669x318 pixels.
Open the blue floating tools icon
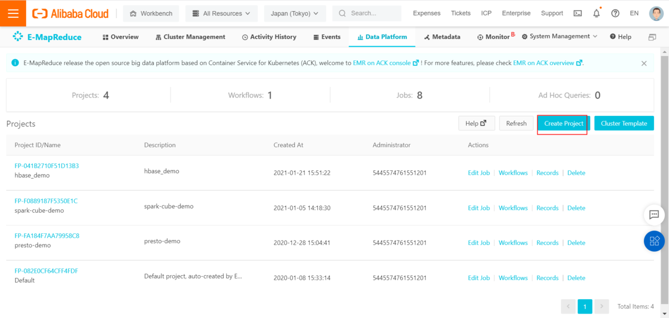click(655, 241)
